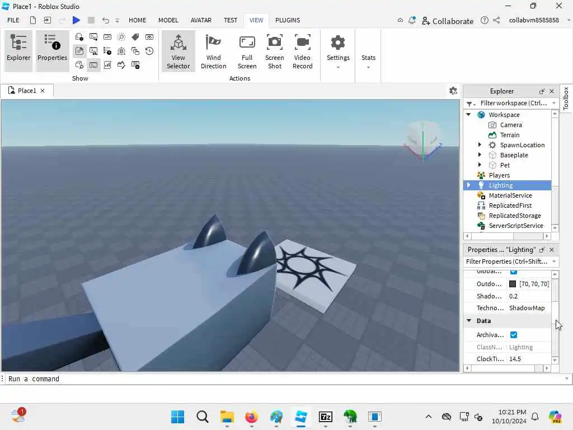The width and height of the screenshot is (573, 430).
Task: Switch to the MODEL ribbon tab
Action: [168, 20]
